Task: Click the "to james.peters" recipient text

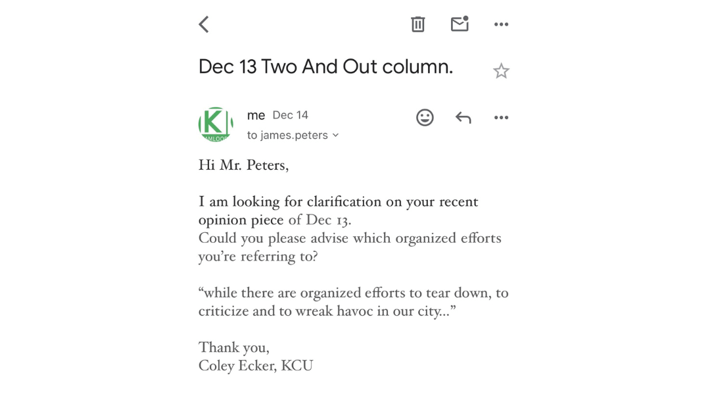Action: (287, 136)
